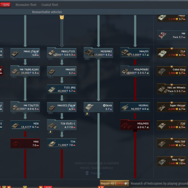Select the T34 heavy tank card
The height and width of the screenshot is (188, 188).
[62, 143]
